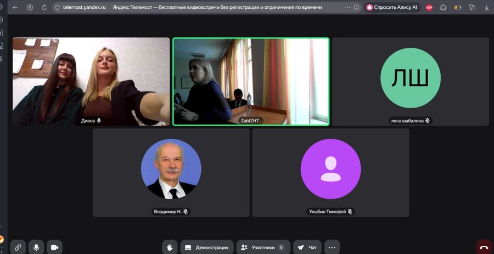
Task: End call with red hang-up button
Action: (x=484, y=247)
